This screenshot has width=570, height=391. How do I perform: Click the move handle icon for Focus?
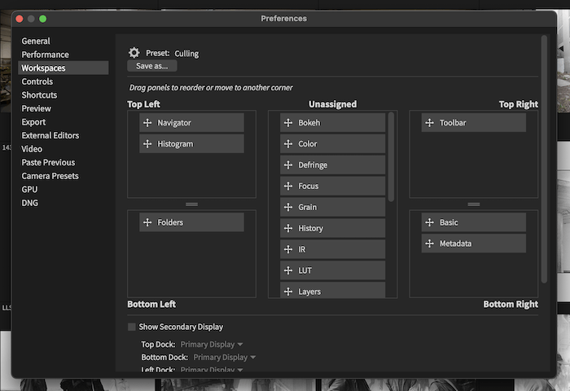[x=288, y=186]
